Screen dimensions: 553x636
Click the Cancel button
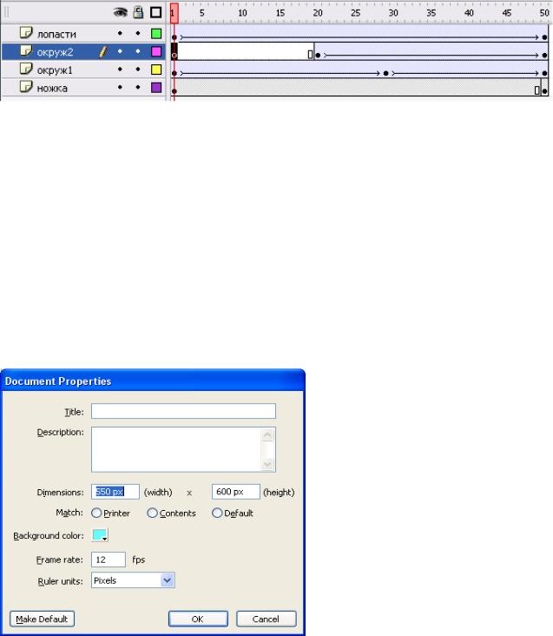click(x=267, y=619)
